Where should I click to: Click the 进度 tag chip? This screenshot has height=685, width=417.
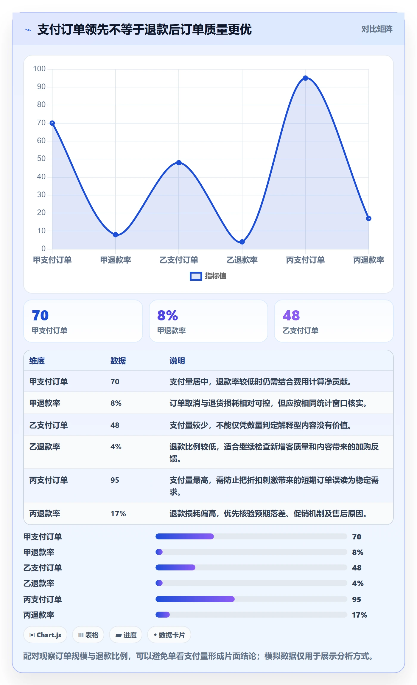[126, 635]
